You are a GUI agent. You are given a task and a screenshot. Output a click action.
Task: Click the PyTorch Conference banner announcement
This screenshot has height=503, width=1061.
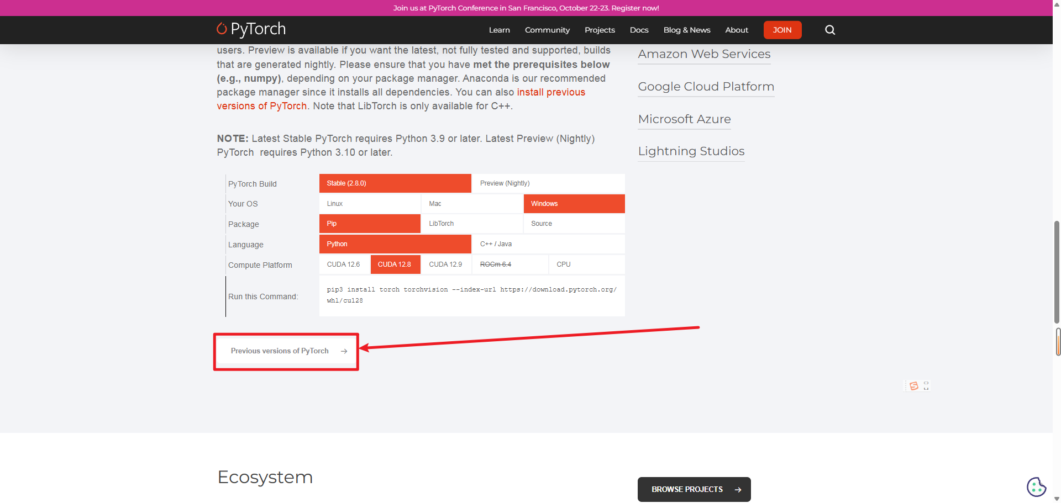pos(526,8)
